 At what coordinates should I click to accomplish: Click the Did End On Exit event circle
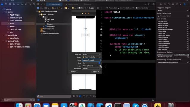click(188, 21)
